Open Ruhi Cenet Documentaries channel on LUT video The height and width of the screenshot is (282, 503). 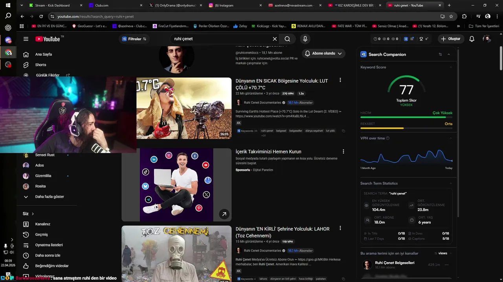(262, 103)
